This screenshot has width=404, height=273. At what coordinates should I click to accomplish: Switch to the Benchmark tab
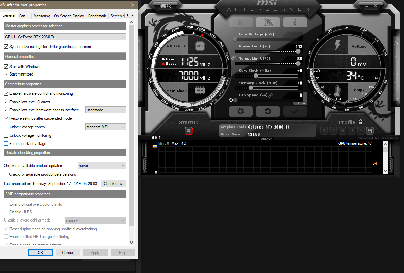97,16
